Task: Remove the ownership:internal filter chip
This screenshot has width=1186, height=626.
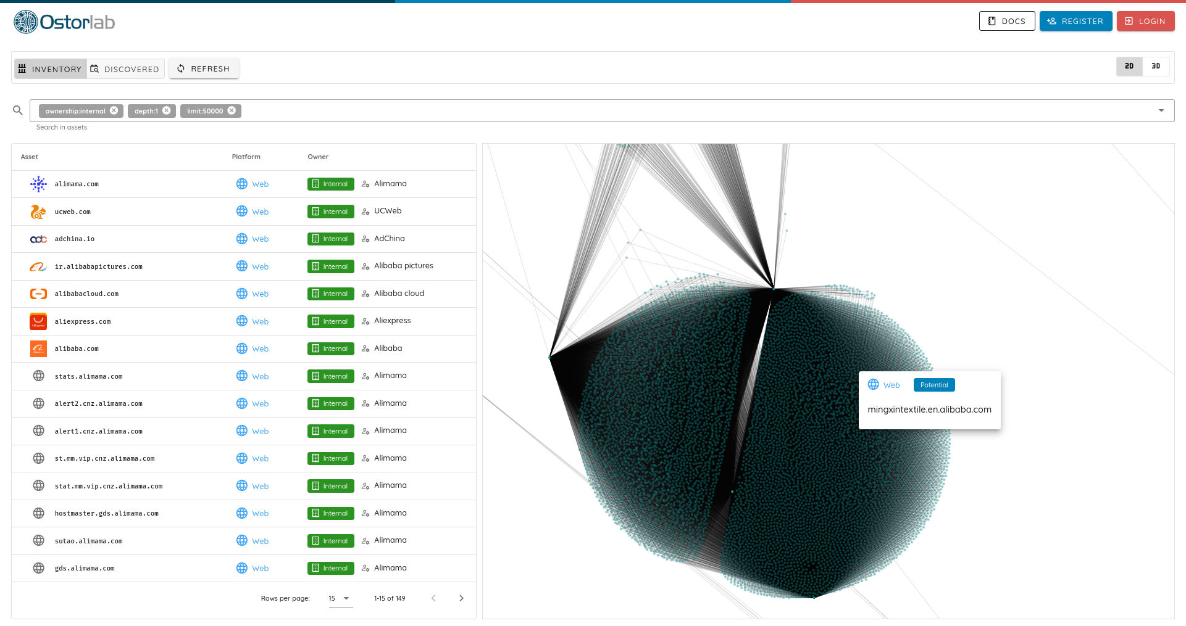Action: tap(114, 110)
